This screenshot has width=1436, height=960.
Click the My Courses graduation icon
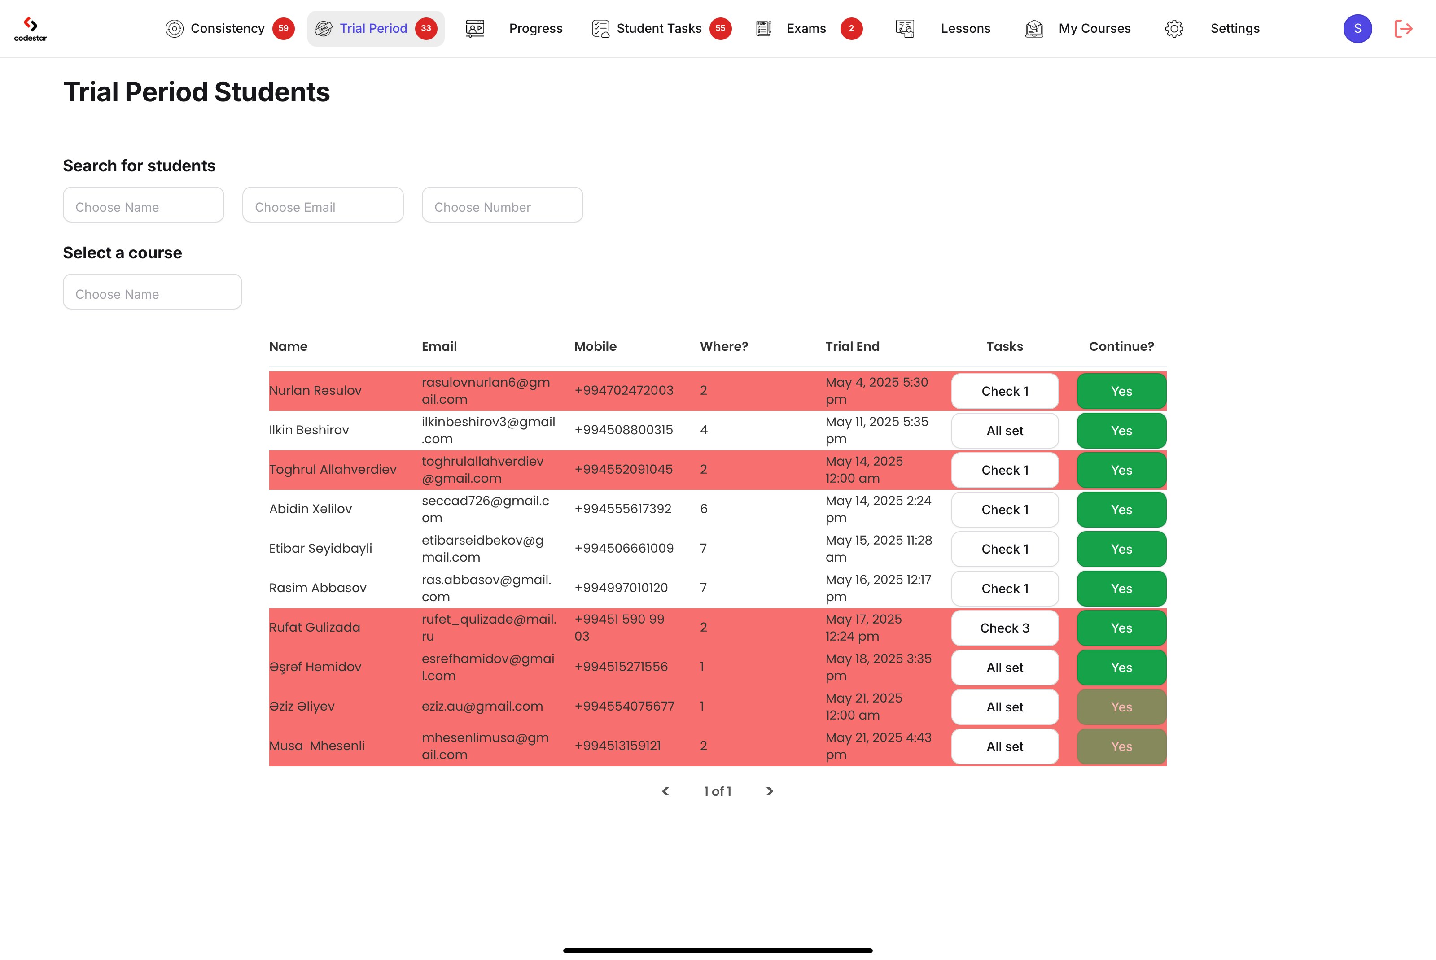pyautogui.click(x=1034, y=29)
